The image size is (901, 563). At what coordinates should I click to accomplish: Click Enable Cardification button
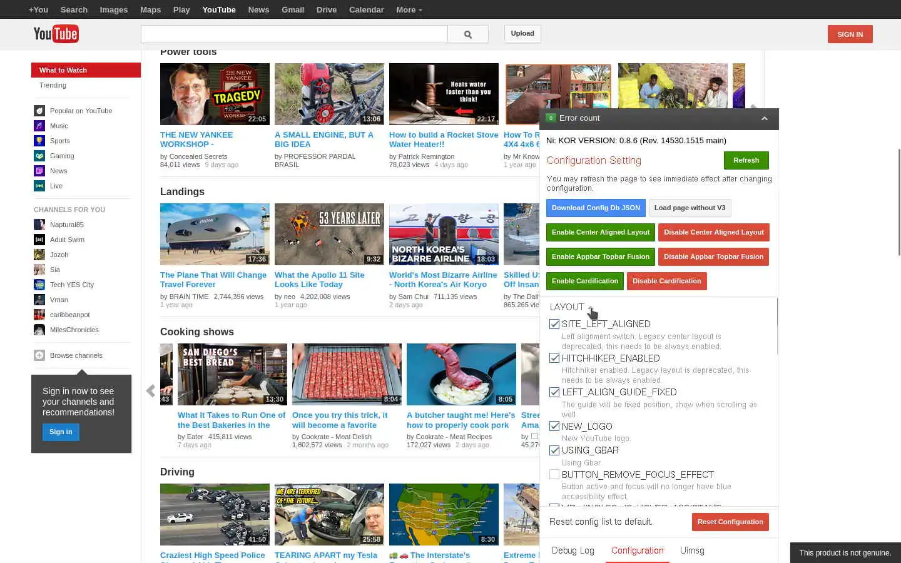pos(585,281)
